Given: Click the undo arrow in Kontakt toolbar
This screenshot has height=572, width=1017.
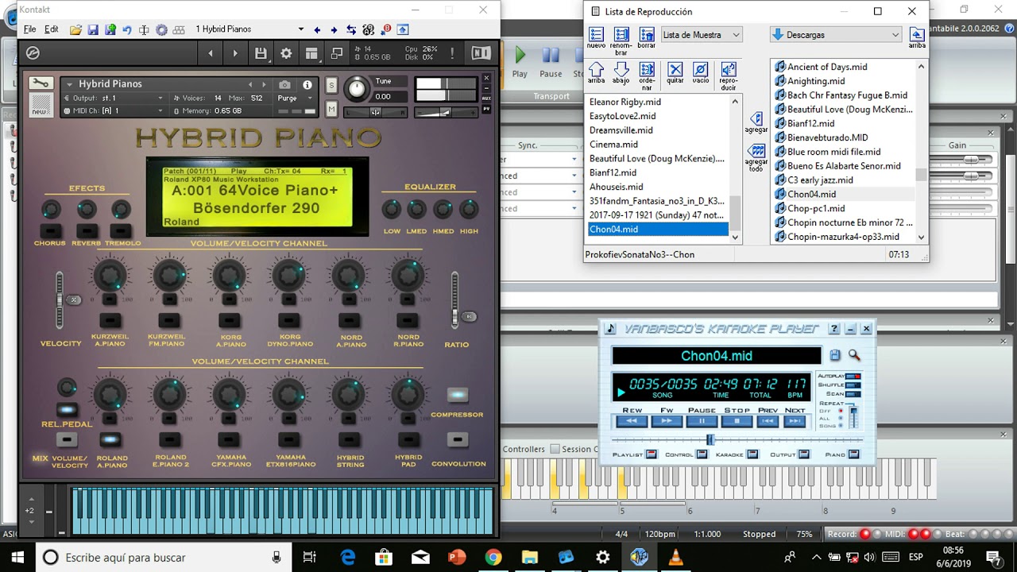Looking at the screenshot, I should click(126, 29).
